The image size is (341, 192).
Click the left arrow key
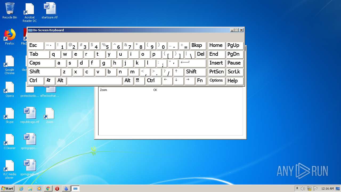click(x=168, y=81)
